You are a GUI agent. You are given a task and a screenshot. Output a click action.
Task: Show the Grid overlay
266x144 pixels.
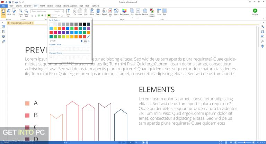(165, 12)
